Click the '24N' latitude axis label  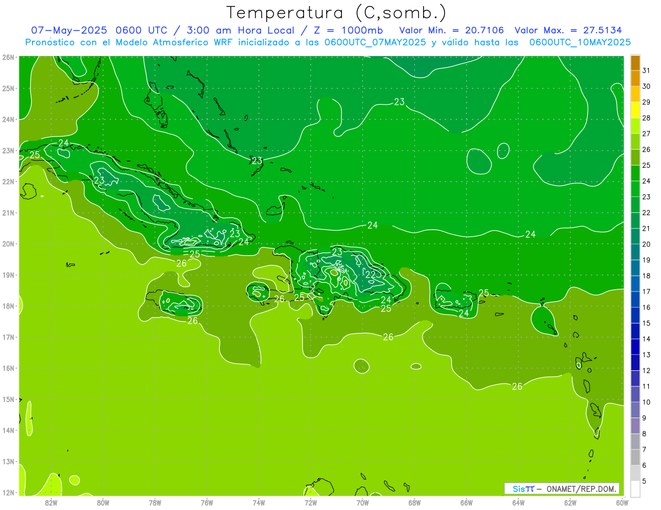(x=8, y=119)
